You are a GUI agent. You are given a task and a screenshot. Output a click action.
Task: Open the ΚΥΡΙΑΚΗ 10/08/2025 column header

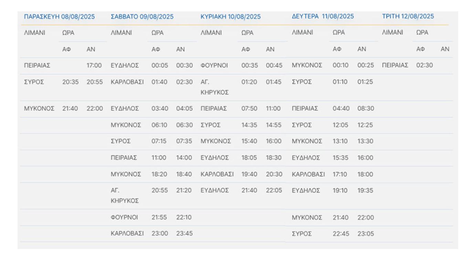tap(231, 16)
